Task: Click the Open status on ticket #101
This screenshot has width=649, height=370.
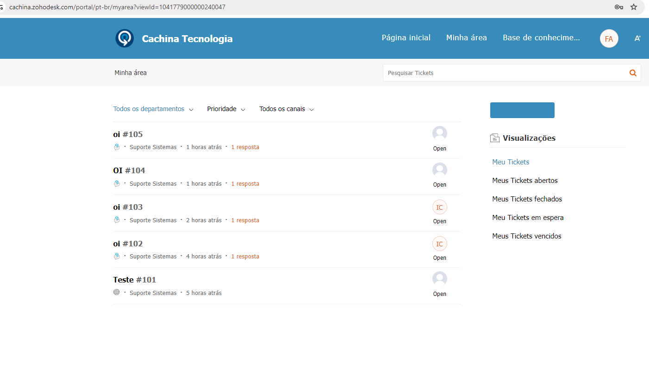Action: coord(440,294)
